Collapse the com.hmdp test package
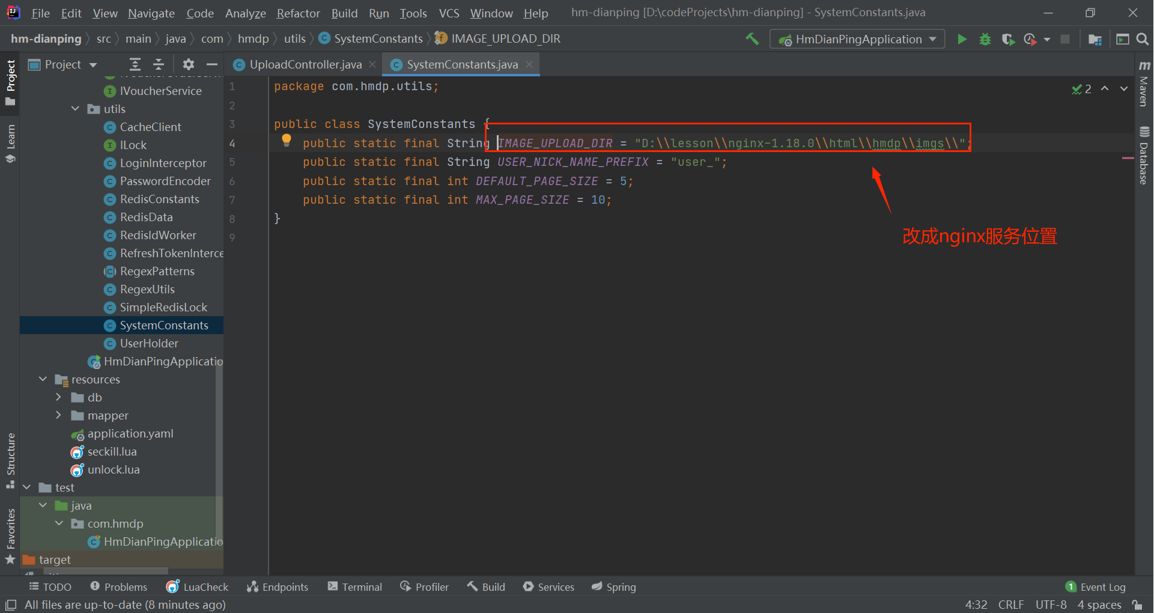This screenshot has width=1154, height=613. click(x=59, y=523)
